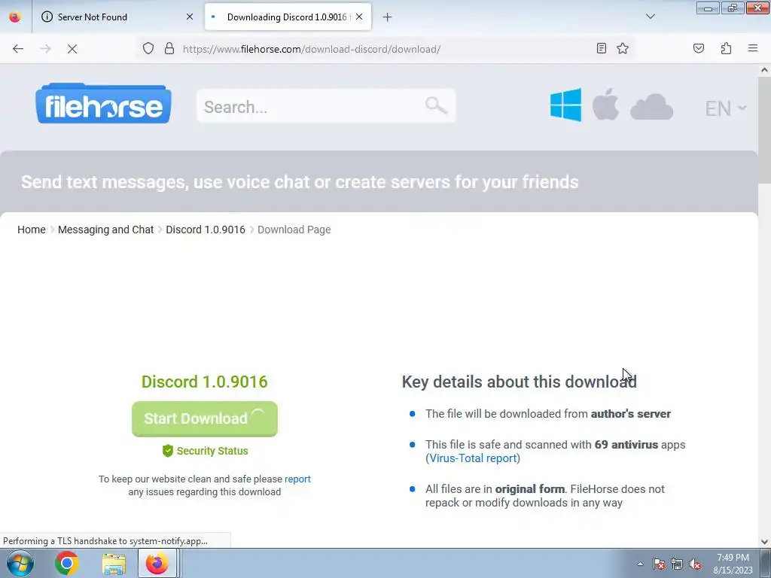Viewport: 771px width, 578px height.
Task: Open the clock showing 7:49 PM
Action: pyautogui.click(x=733, y=564)
